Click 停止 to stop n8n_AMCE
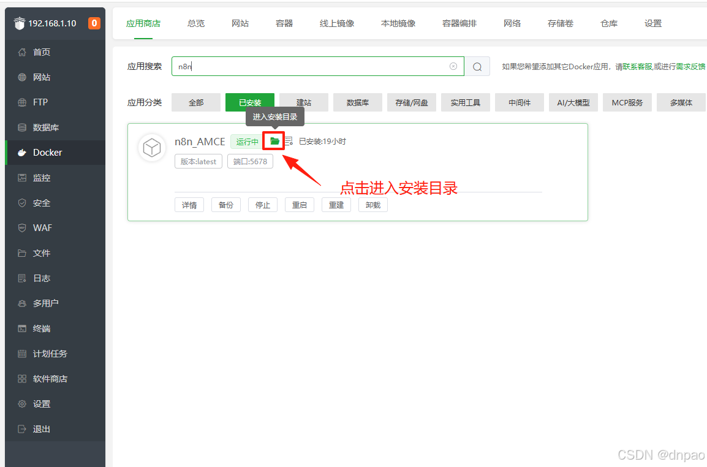Image resolution: width=707 pixels, height=467 pixels. coord(263,205)
